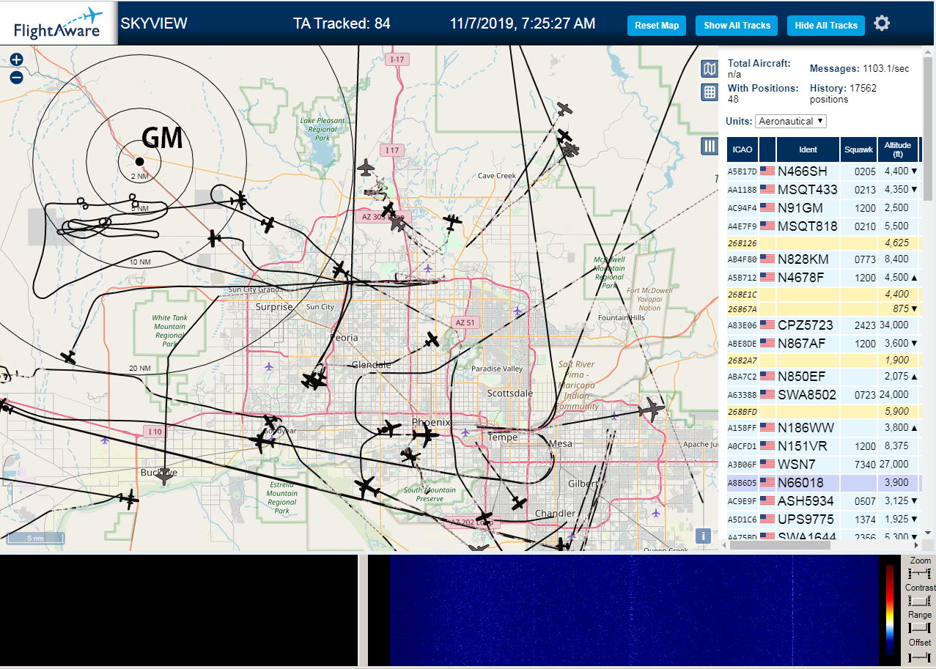Toggle sidebar with the column bars icon
This screenshot has height=669, width=936.
[x=710, y=146]
